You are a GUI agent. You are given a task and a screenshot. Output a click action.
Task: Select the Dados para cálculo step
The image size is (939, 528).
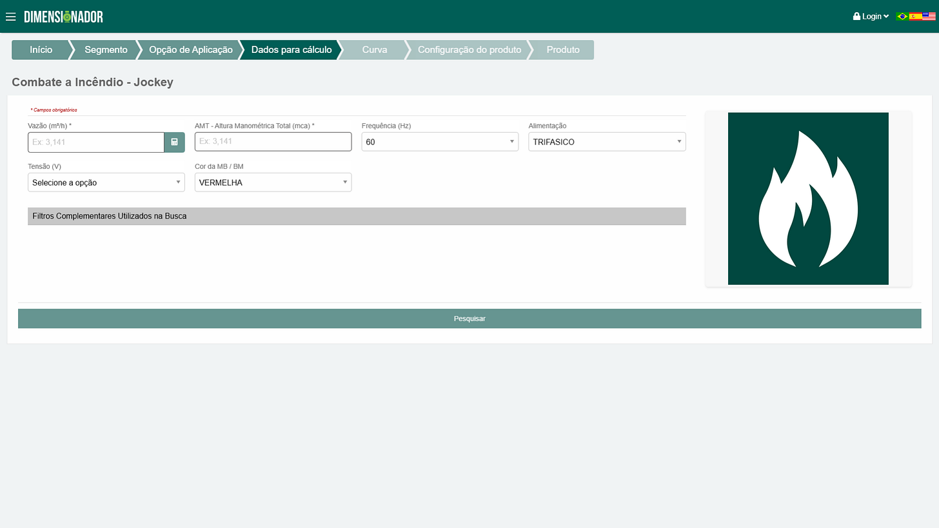coord(291,50)
